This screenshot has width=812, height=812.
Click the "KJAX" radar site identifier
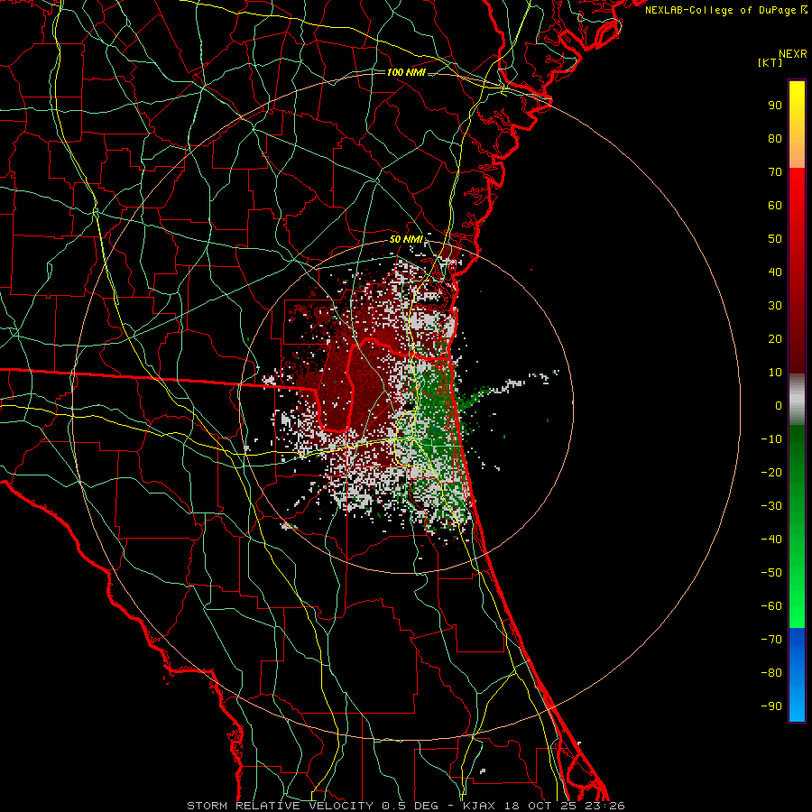tap(479, 806)
